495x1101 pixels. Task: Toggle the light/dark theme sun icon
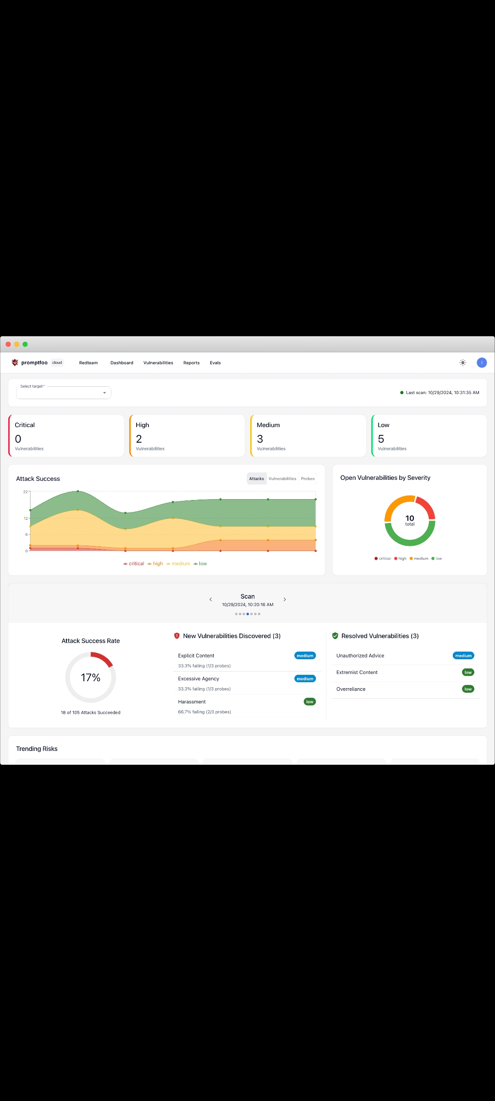463,362
